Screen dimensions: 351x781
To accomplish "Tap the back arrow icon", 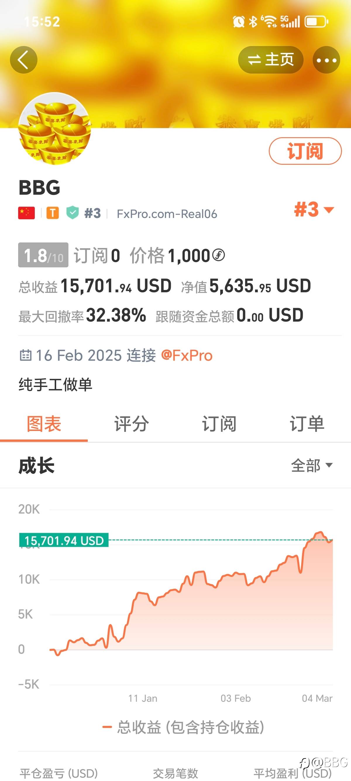I will coord(24,60).
